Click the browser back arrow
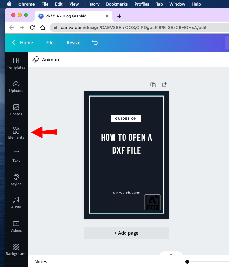This screenshot has height=267, width=229. pos(12,28)
